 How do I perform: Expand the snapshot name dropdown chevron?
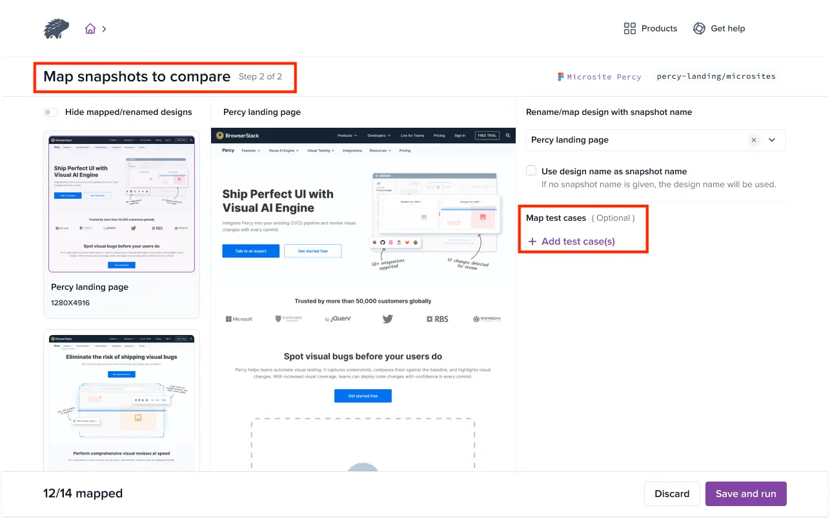[772, 140]
